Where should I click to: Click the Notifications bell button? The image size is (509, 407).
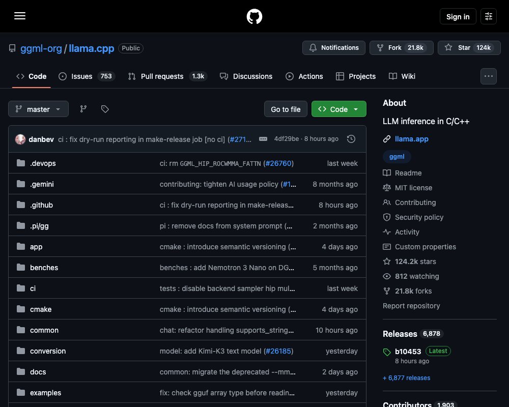click(x=334, y=48)
